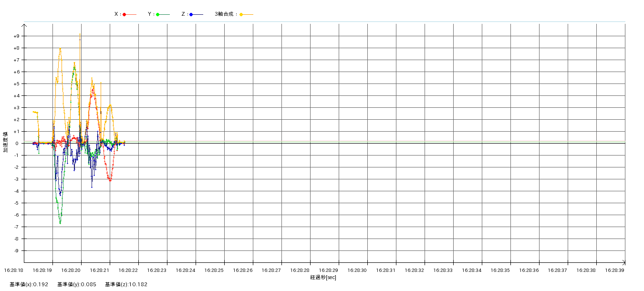Click the 16:28:18 time axis label
Screen dimensions: 644x291
13,270
